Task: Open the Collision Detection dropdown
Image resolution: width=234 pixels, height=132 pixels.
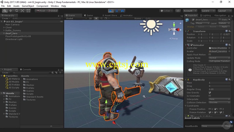Action: (x=219, y=102)
